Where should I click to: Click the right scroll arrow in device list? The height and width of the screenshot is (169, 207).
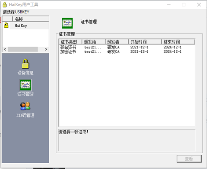46,49
